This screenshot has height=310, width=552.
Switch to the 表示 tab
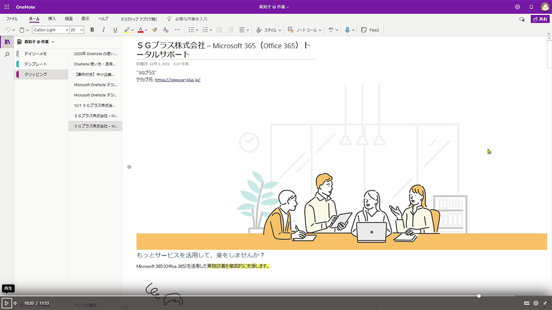click(x=86, y=19)
